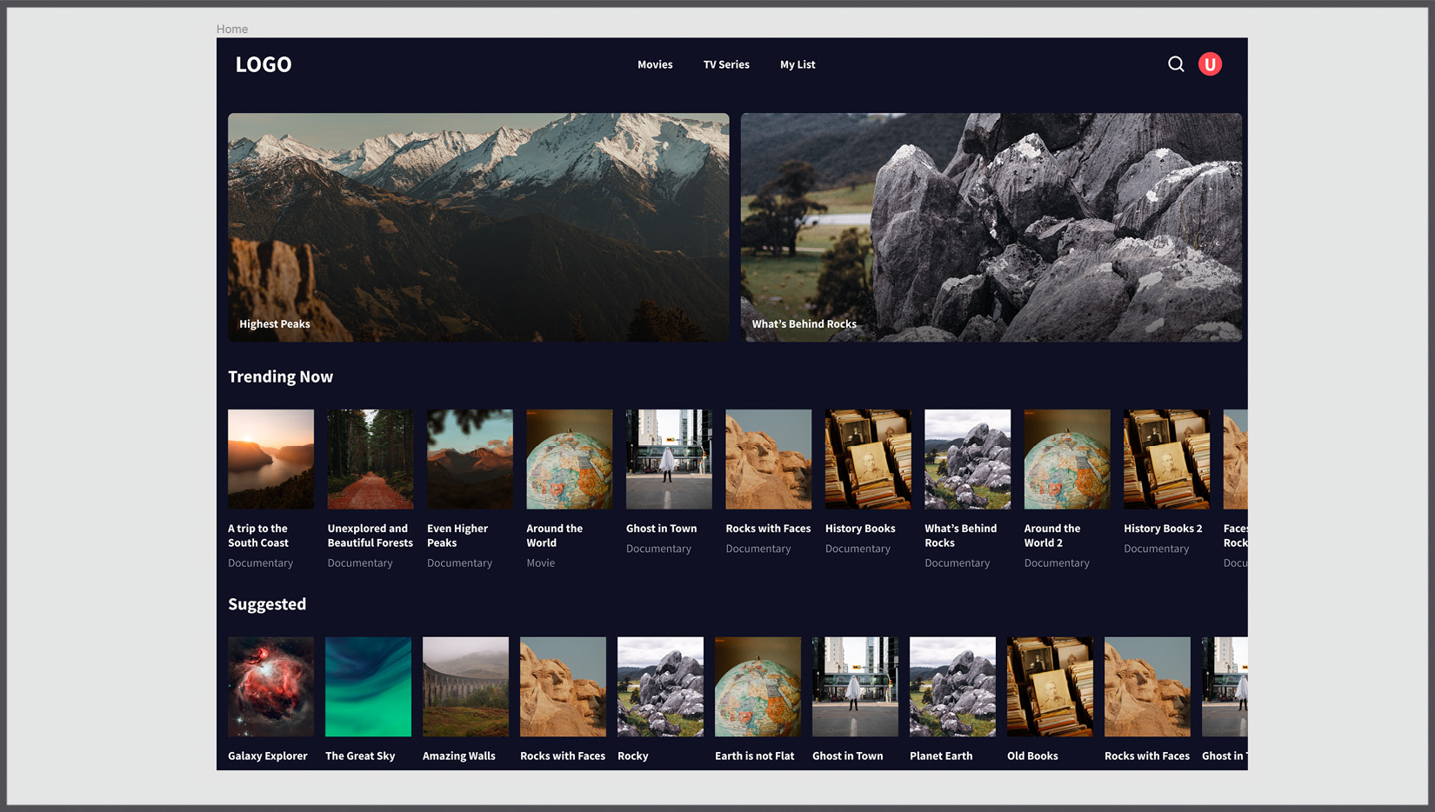1435x812 pixels.
Task: Open the What's Behind Rocks featured banner
Action: pos(991,226)
